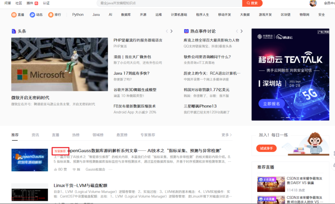Focus the search field at the top

pos(169,3)
